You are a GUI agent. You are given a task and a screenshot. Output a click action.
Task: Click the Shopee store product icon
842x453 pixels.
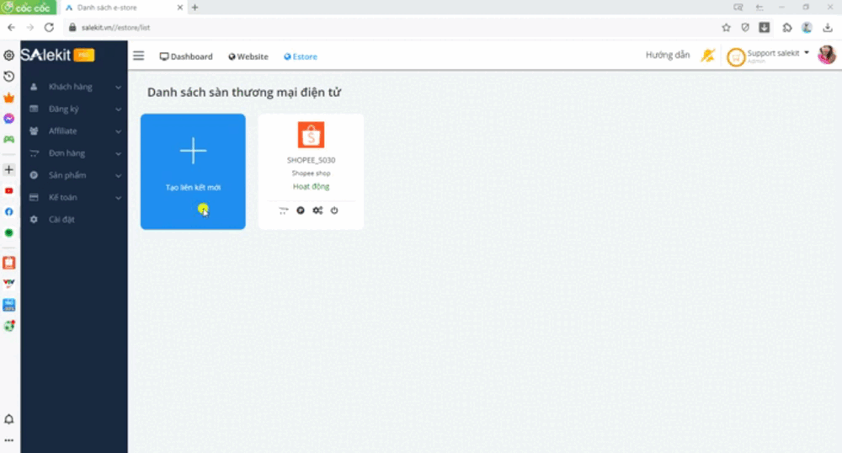coord(301,211)
